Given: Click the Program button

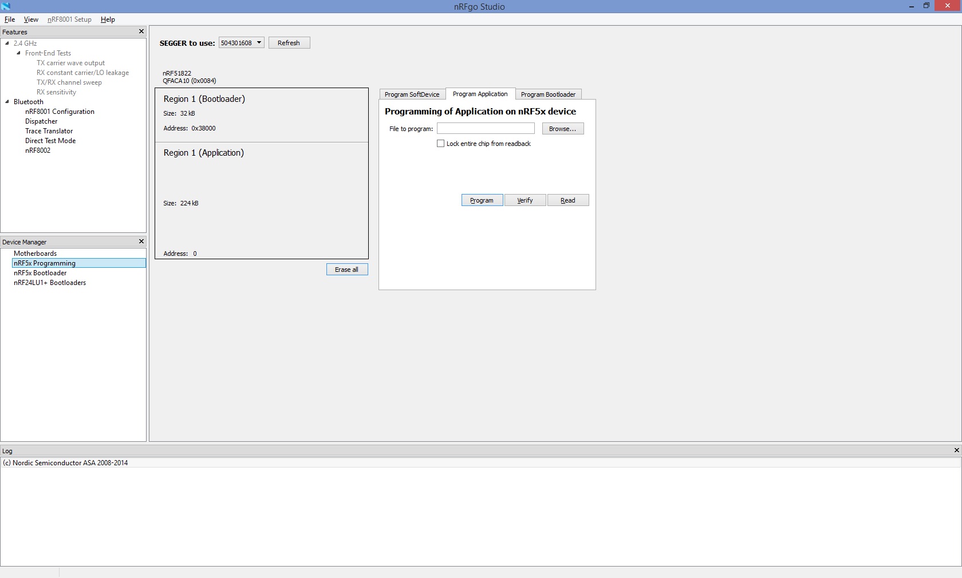Looking at the screenshot, I should point(482,200).
